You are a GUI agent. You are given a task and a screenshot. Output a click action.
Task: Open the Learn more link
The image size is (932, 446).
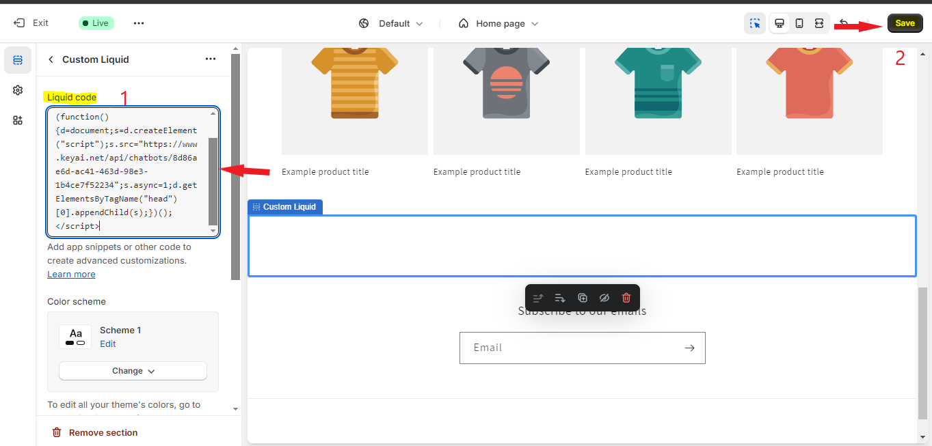click(71, 274)
